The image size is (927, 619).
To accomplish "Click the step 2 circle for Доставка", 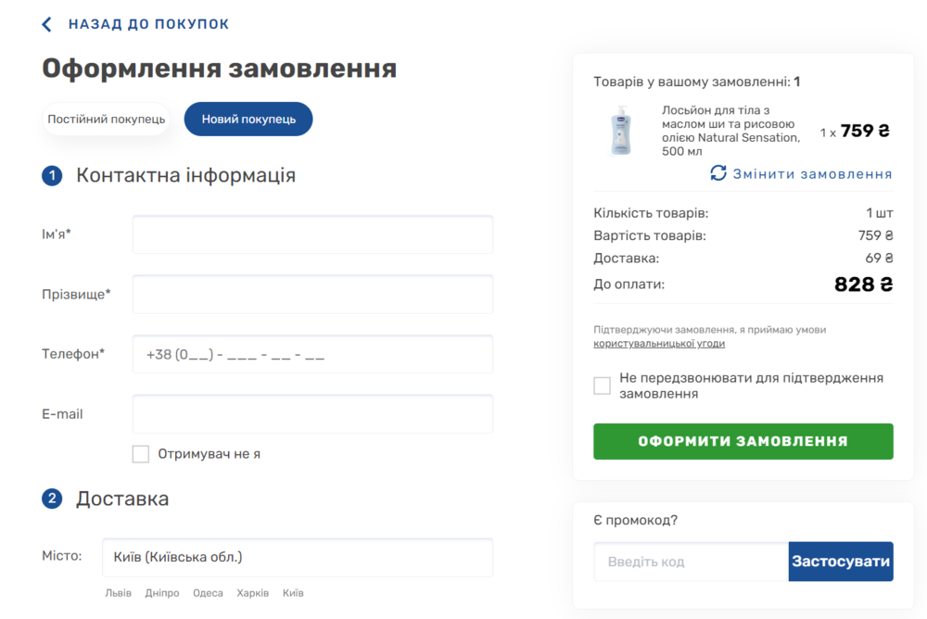I will click(x=53, y=499).
